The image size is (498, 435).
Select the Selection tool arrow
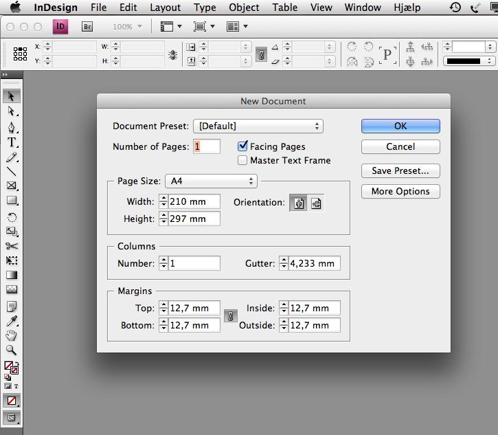click(x=12, y=96)
